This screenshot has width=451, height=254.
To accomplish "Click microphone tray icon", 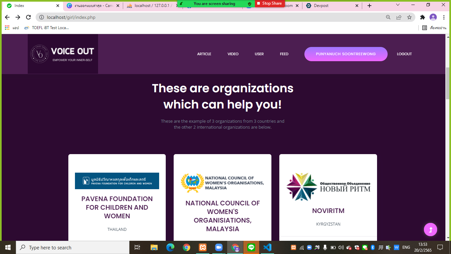I will (325, 247).
